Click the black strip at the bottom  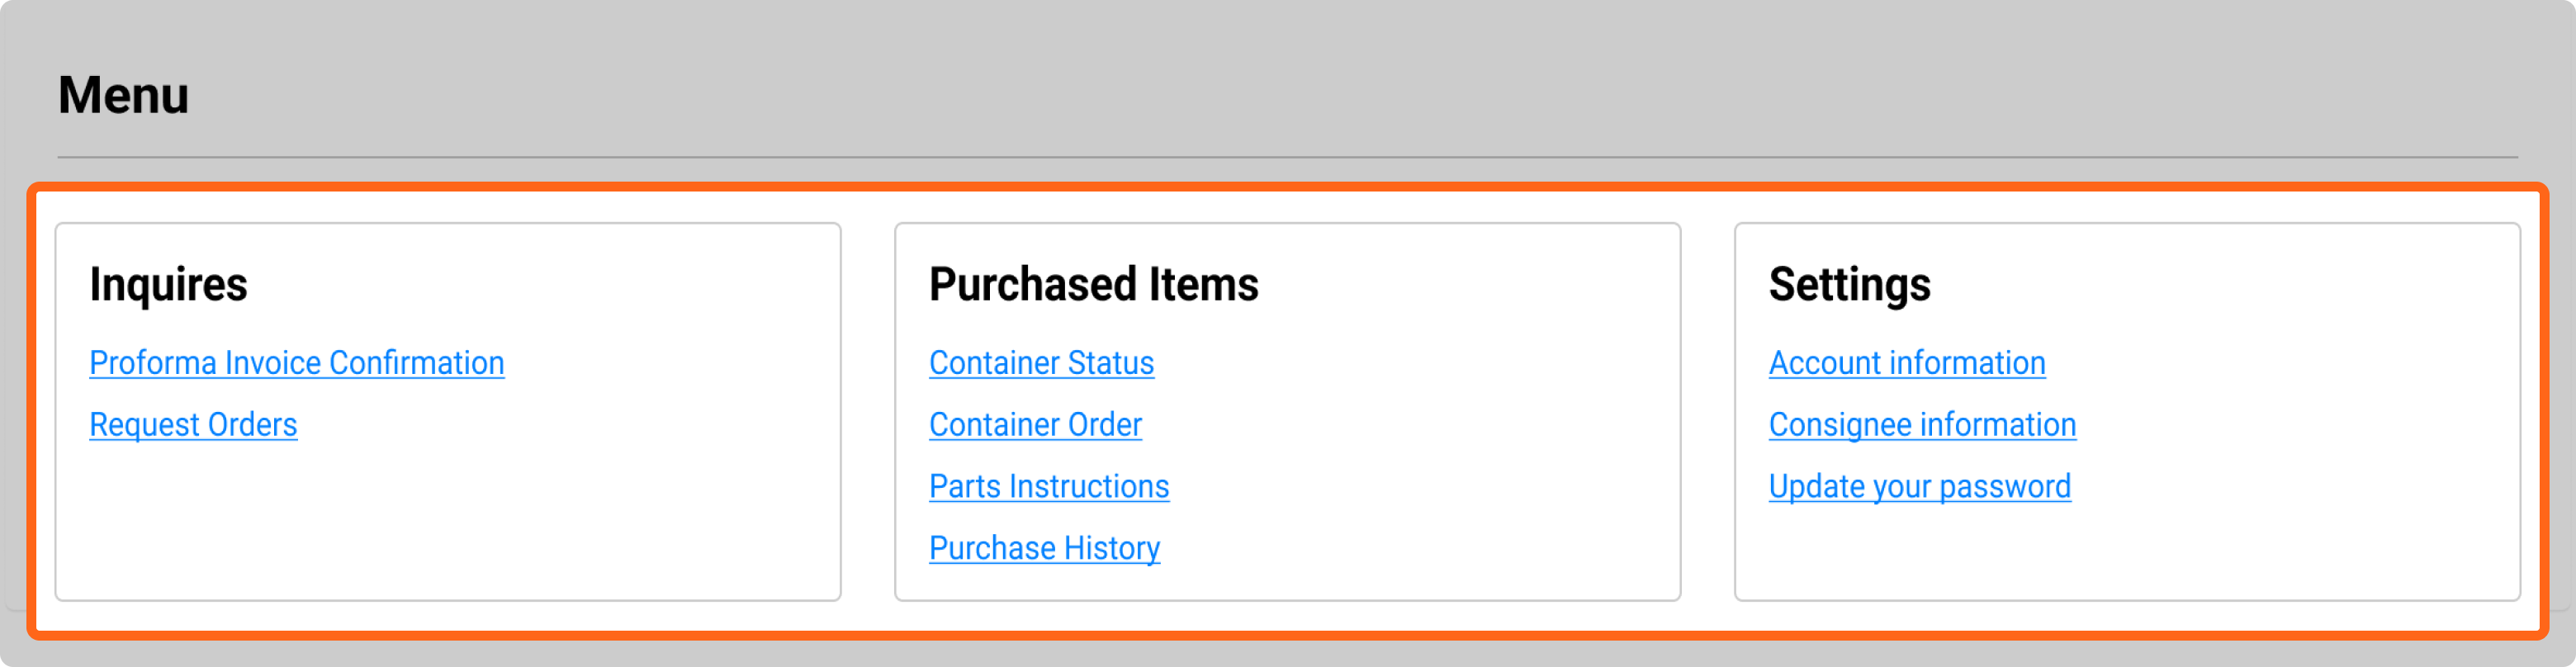[x=1288, y=654]
